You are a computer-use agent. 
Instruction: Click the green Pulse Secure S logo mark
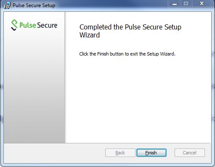tap(14, 25)
